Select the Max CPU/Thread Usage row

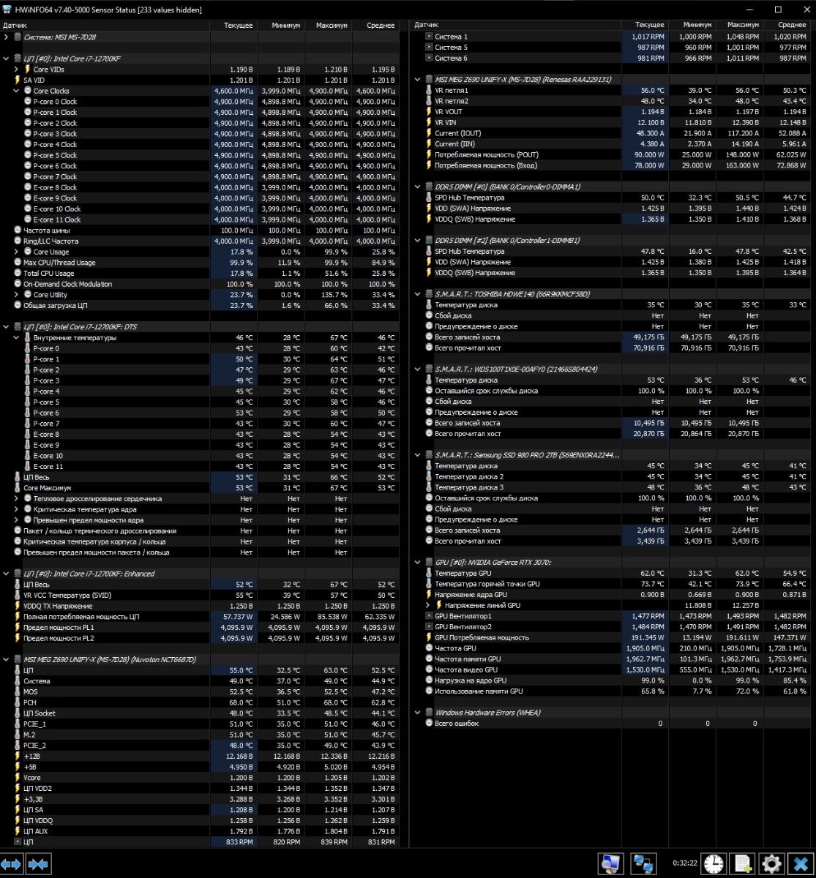click(200, 263)
